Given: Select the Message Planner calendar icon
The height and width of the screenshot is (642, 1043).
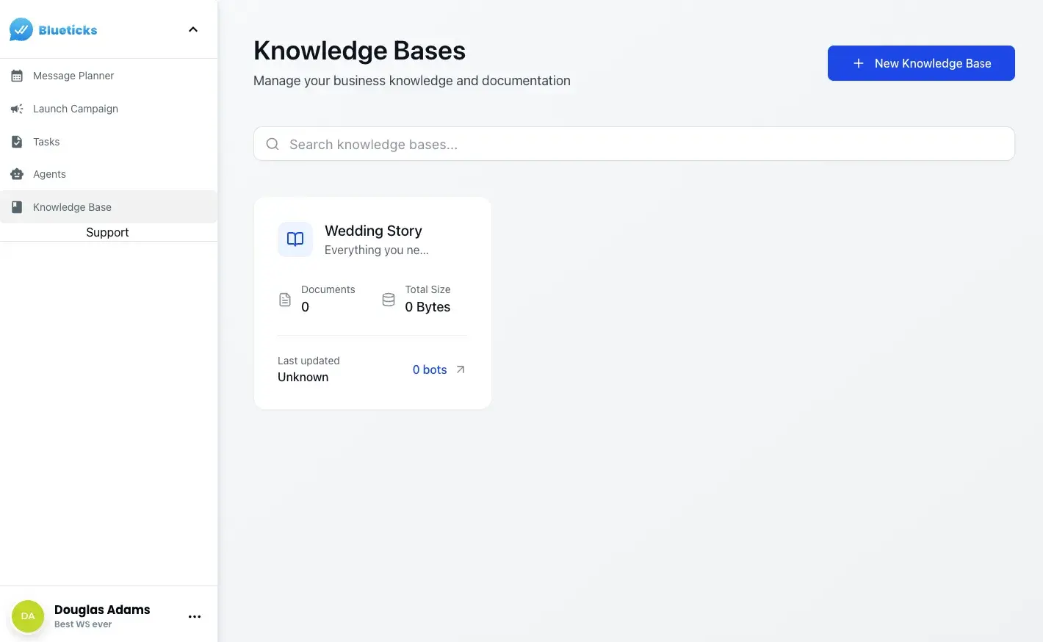Looking at the screenshot, I should [16, 75].
